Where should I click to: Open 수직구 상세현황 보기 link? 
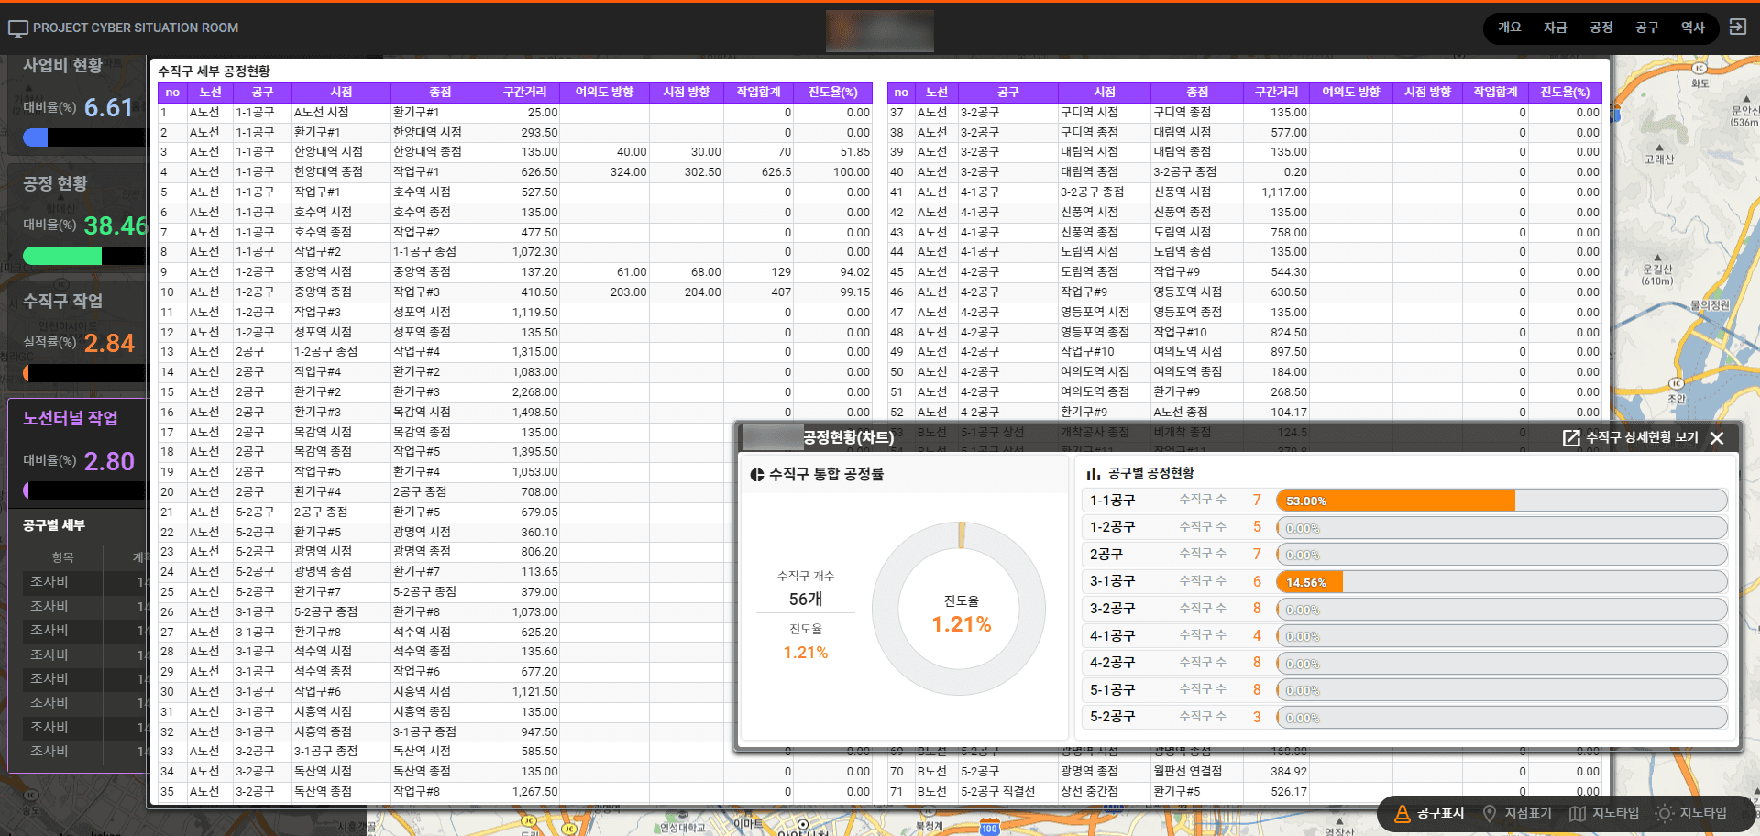point(1642,438)
